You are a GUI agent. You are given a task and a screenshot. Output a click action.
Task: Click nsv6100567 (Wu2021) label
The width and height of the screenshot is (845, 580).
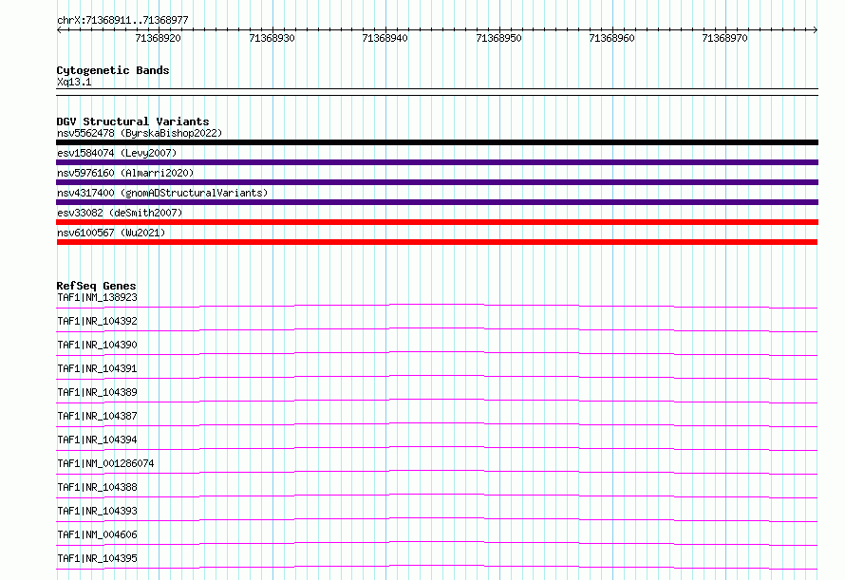pos(111,233)
